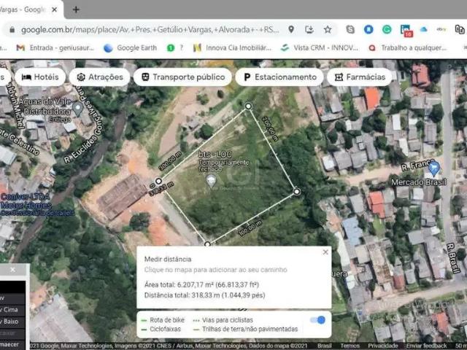Click the location pin icon in address bar
This screenshot has width=467, height=350.
291,29
